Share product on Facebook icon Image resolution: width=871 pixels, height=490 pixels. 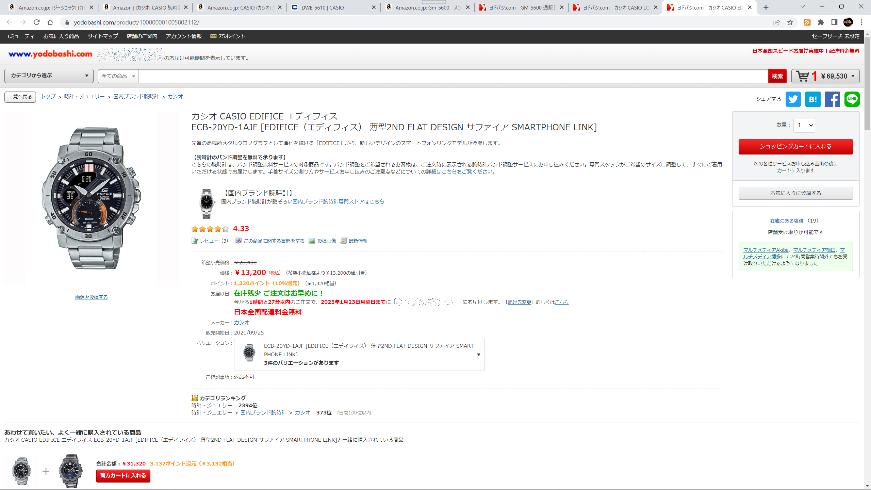click(x=832, y=99)
